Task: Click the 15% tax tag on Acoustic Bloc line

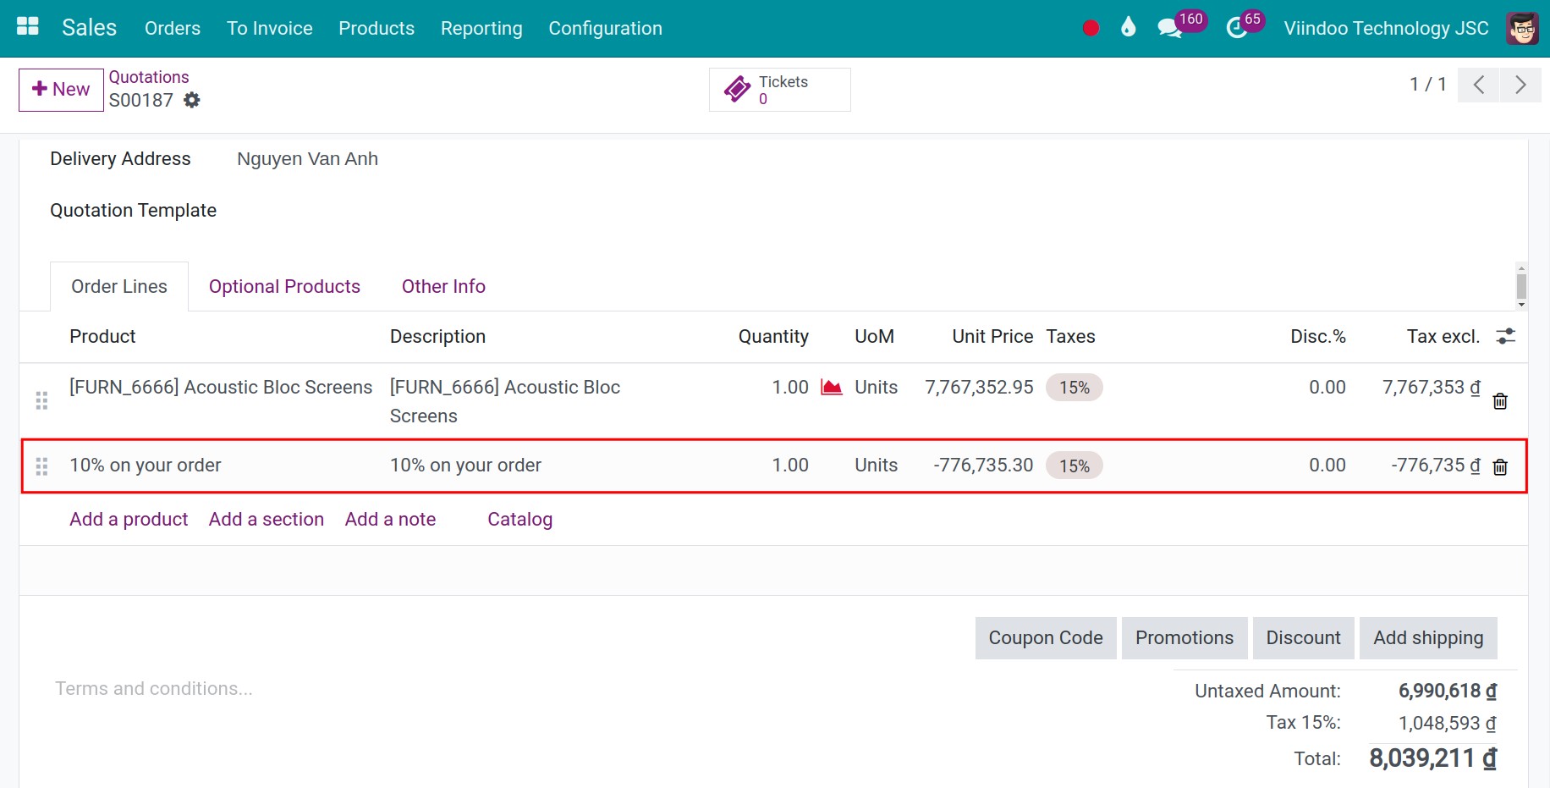Action: (x=1075, y=387)
